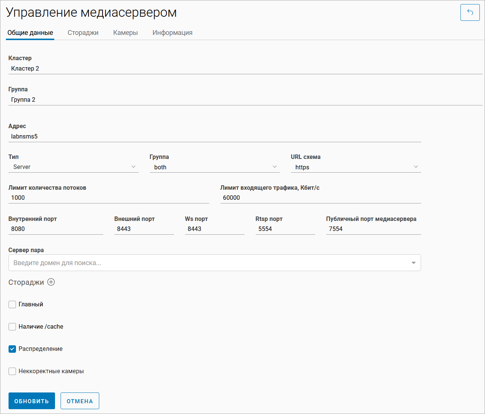The width and height of the screenshot is (485, 414).
Task: Open the Камеры tab
Action: tap(125, 33)
